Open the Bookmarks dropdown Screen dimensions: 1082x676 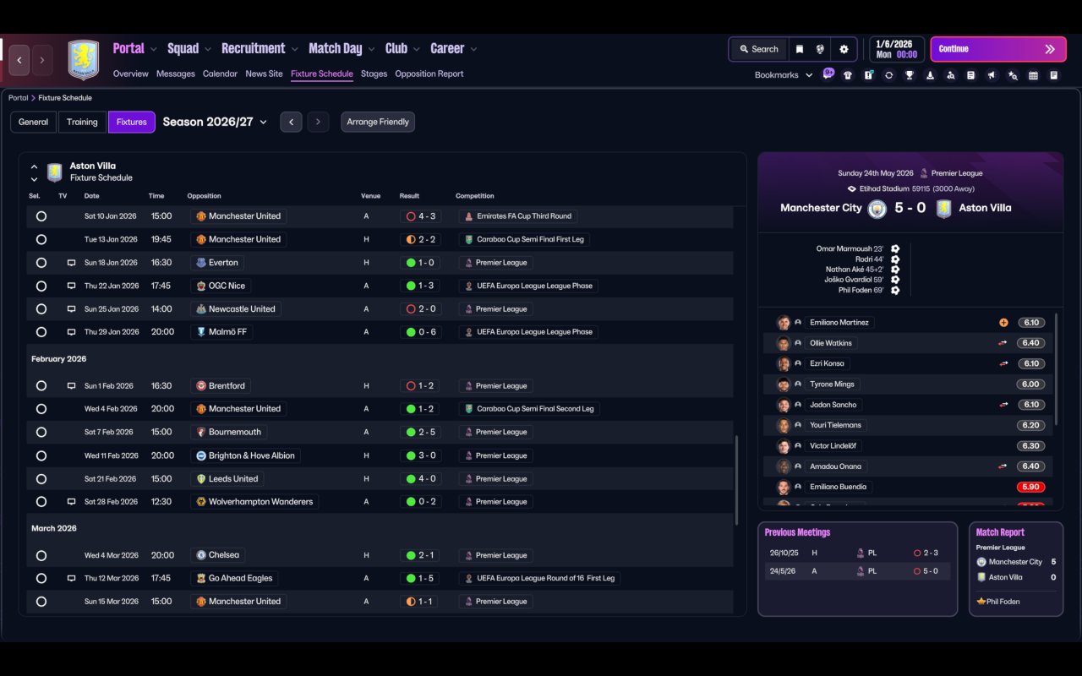tap(784, 75)
